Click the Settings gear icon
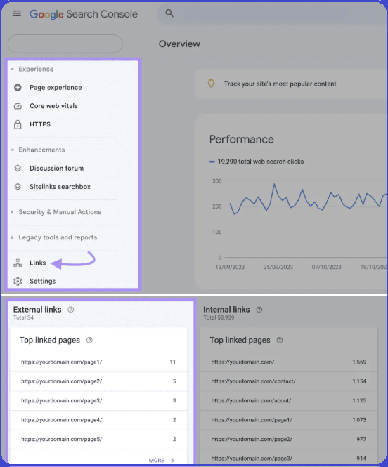 pos(18,282)
